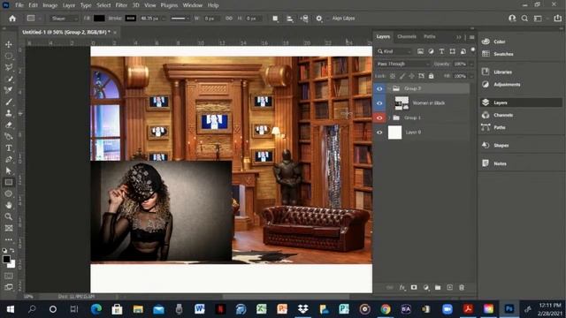Open the File menu

(x=19, y=5)
